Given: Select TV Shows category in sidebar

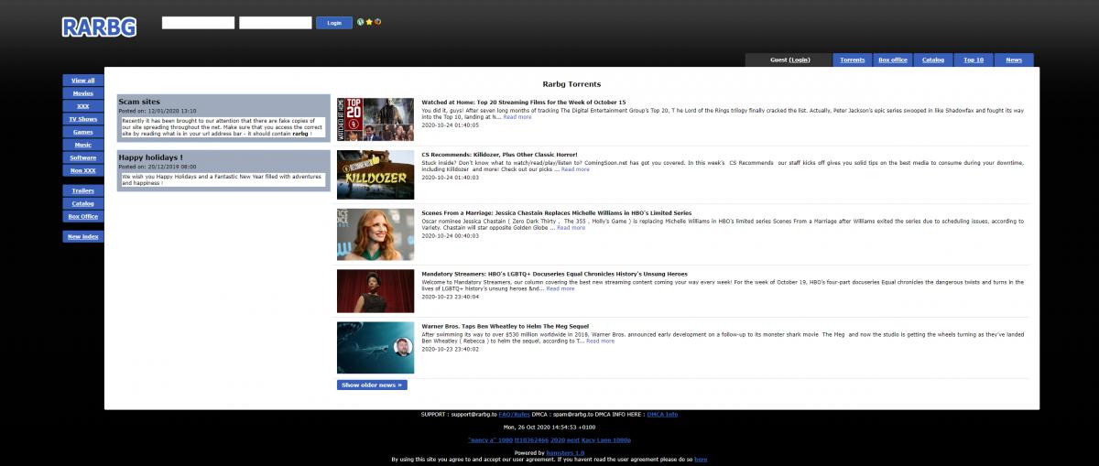Looking at the screenshot, I should coord(82,119).
